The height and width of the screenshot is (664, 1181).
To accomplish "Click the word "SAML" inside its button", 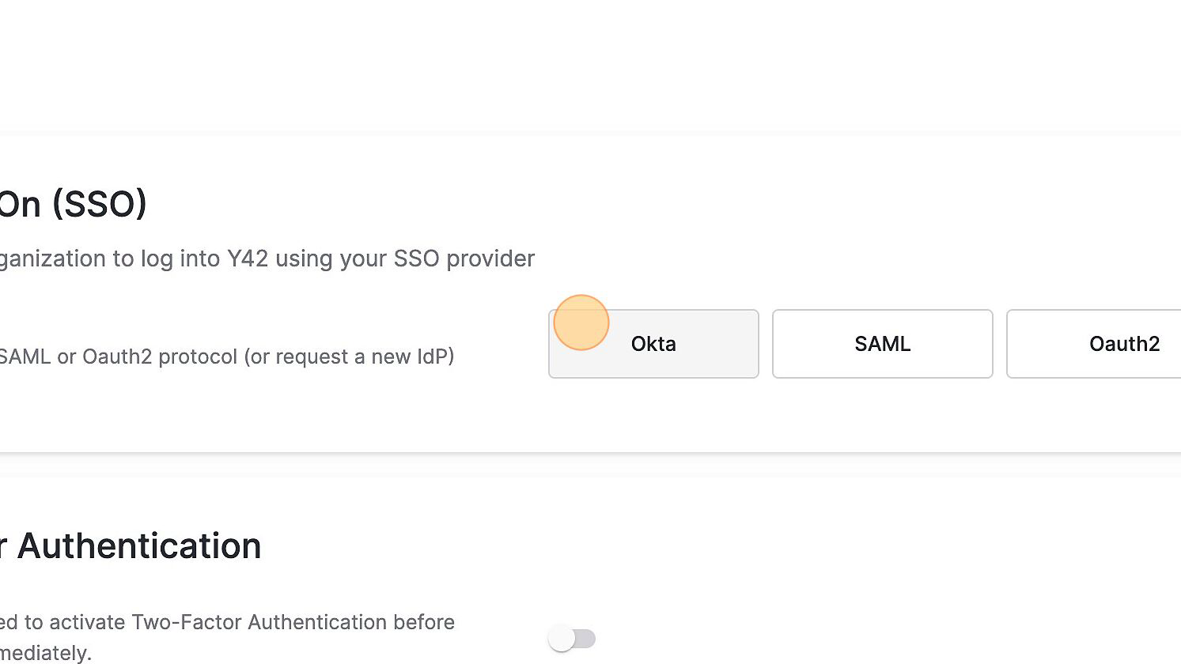I will click(882, 344).
